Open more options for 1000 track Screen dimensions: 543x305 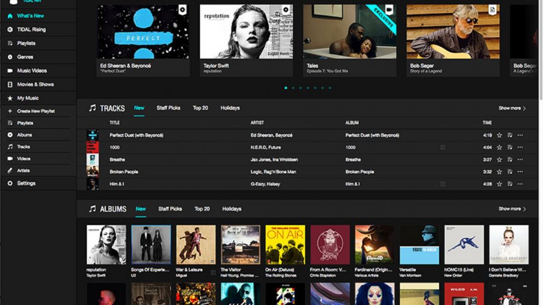pos(520,148)
